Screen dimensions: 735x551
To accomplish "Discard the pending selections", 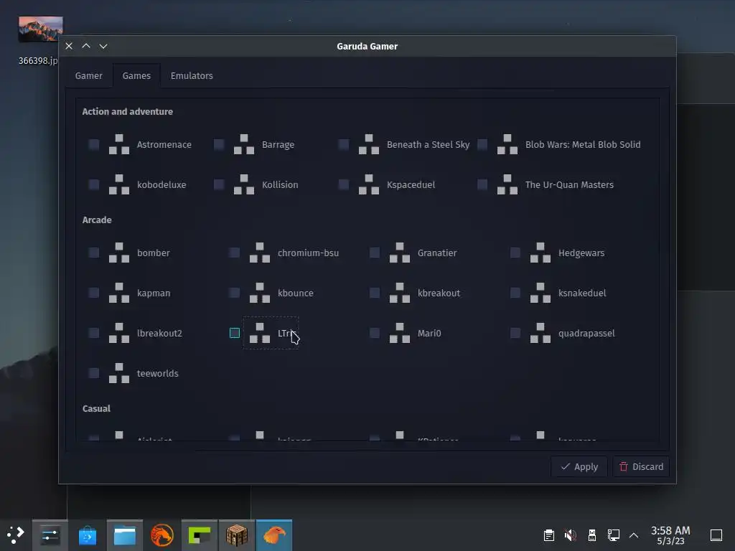I will (x=641, y=466).
